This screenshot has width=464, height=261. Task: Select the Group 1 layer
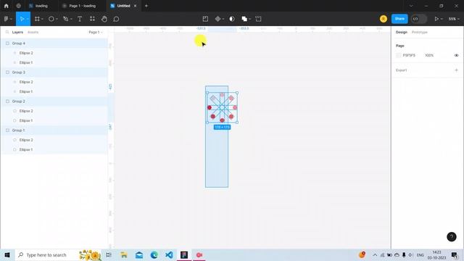click(x=54, y=130)
